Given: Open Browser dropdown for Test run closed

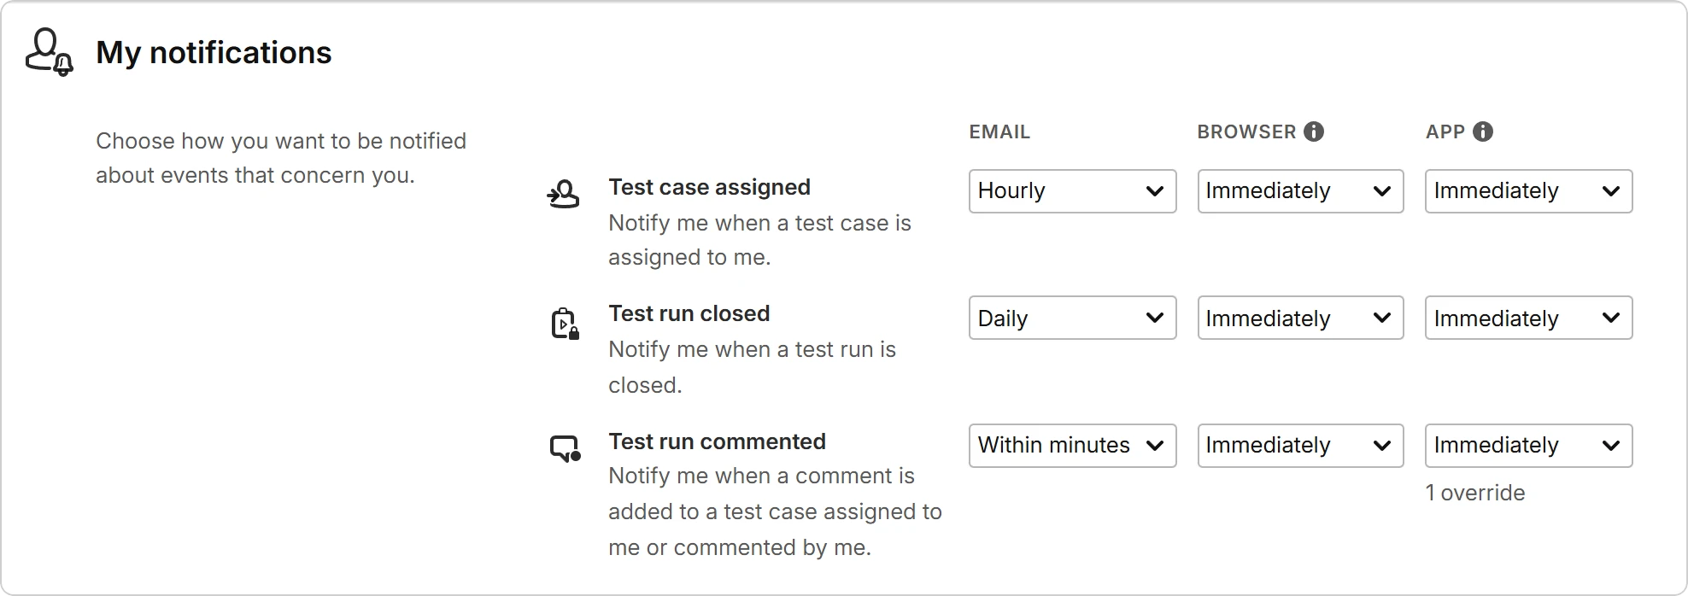Looking at the screenshot, I should click(1300, 318).
